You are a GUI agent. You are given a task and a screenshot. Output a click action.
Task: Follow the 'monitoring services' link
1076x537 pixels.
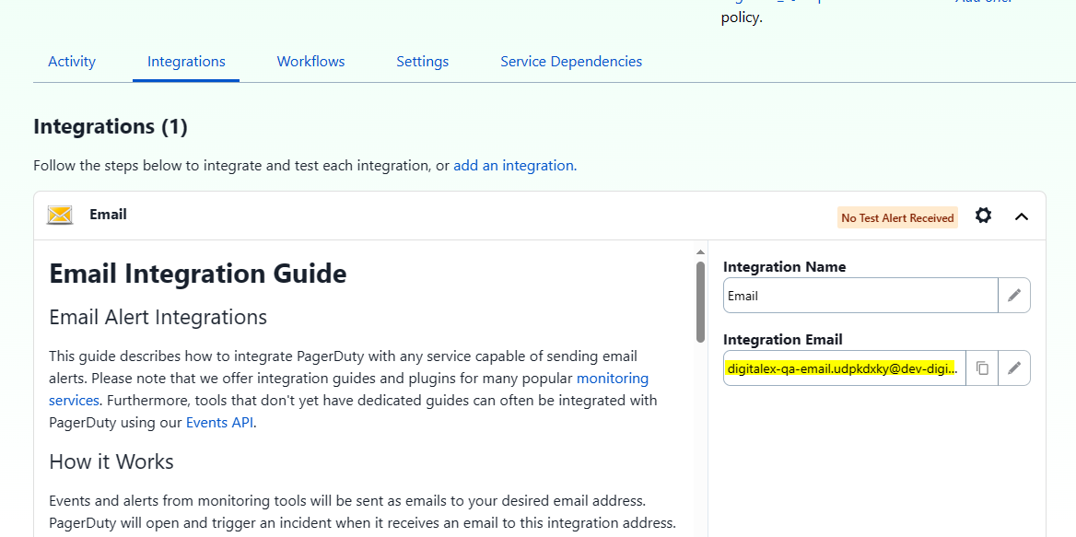click(x=612, y=379)
